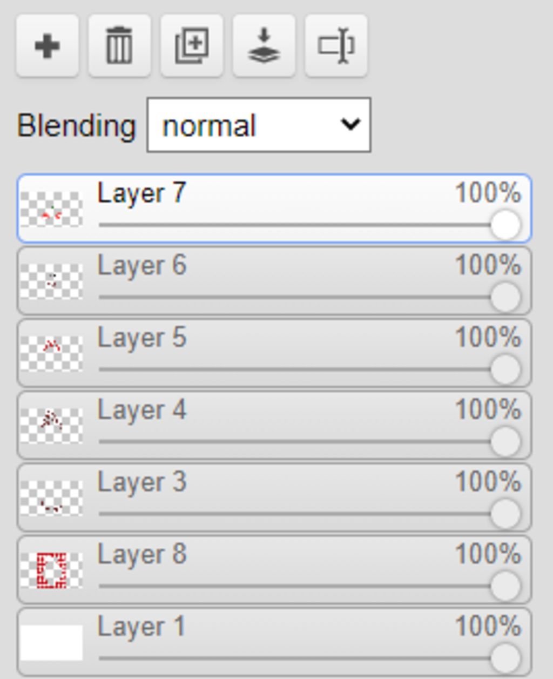Click the Layer 4 thumbnail preview
553x679 pixels.
(x=51, y=426)
